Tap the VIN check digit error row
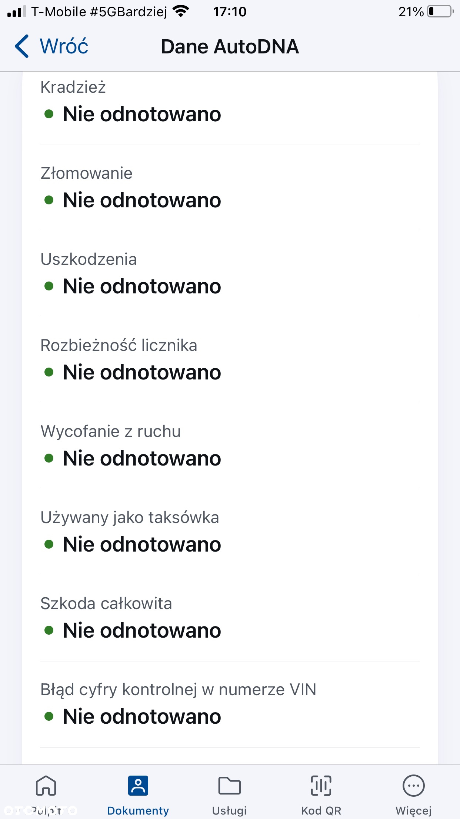 pos(230,704)
